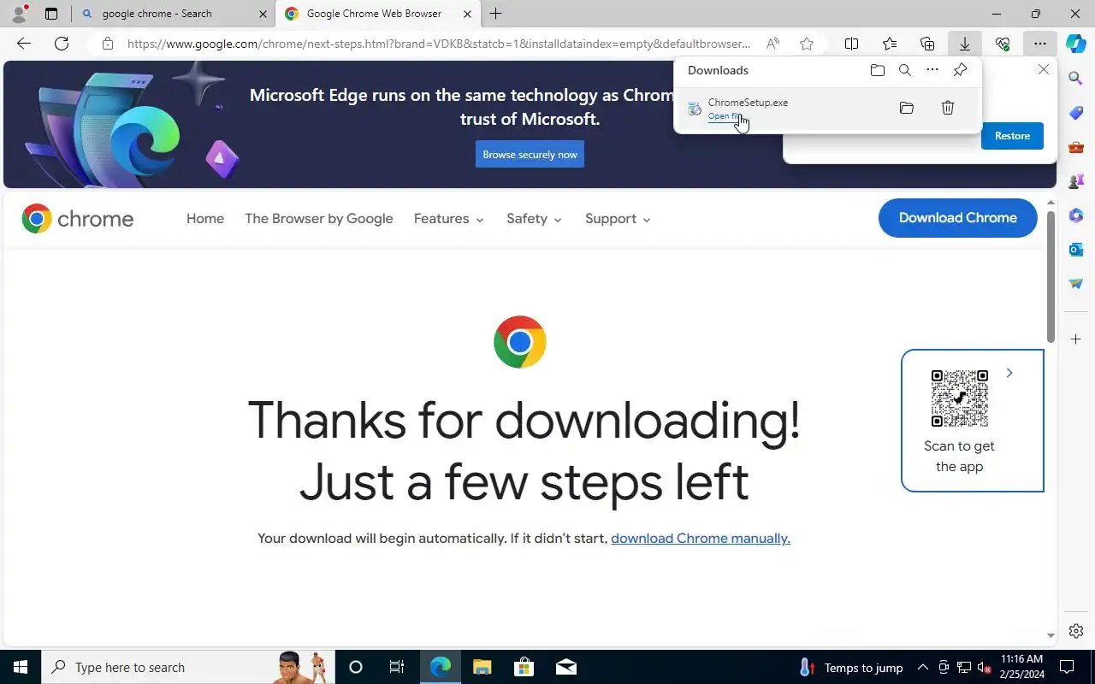Open Mail app from taskbar
This screenshot has height=684, width=1095.
pos(565,667)
